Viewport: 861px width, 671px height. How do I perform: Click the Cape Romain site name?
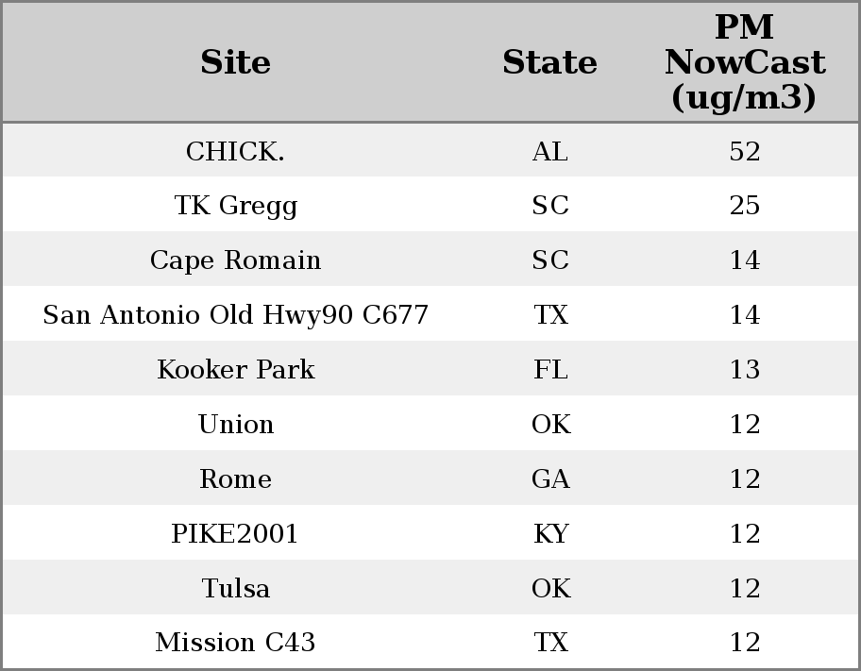[x=235, y=260]
